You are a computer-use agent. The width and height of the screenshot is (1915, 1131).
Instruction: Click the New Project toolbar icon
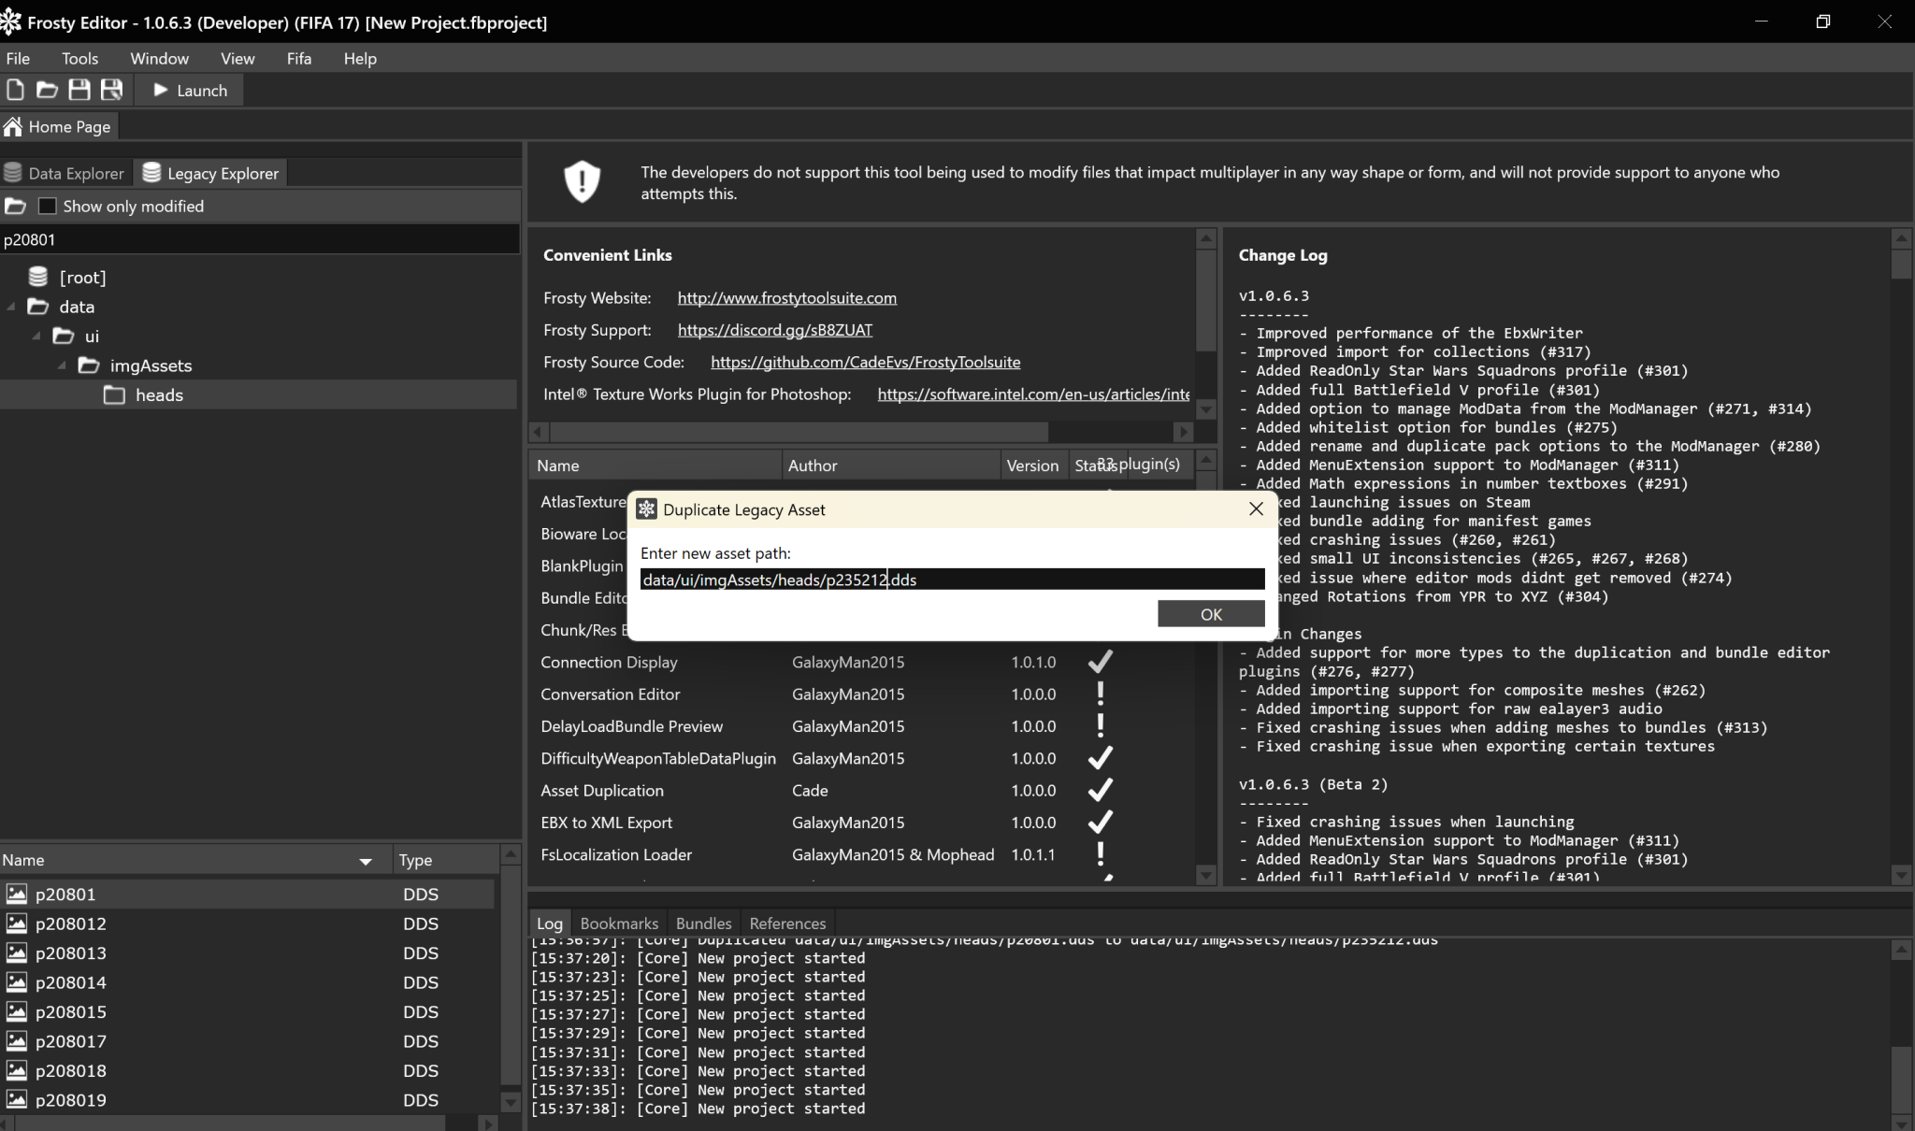click(15, 90)
